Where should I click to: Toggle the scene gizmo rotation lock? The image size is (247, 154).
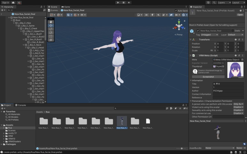click(x=185, y=21)
